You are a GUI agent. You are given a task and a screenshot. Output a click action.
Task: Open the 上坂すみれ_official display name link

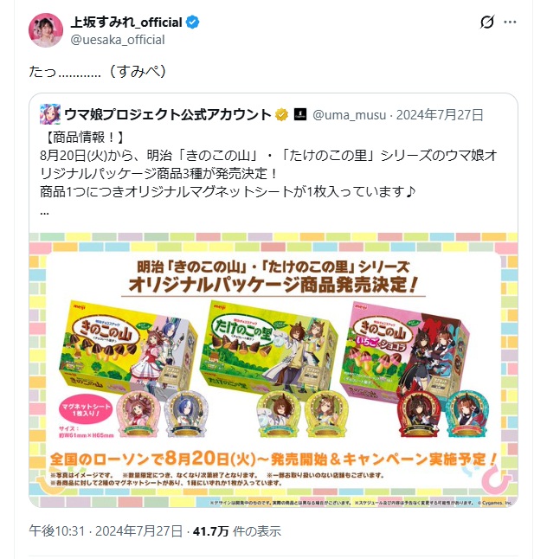[126, 22]
